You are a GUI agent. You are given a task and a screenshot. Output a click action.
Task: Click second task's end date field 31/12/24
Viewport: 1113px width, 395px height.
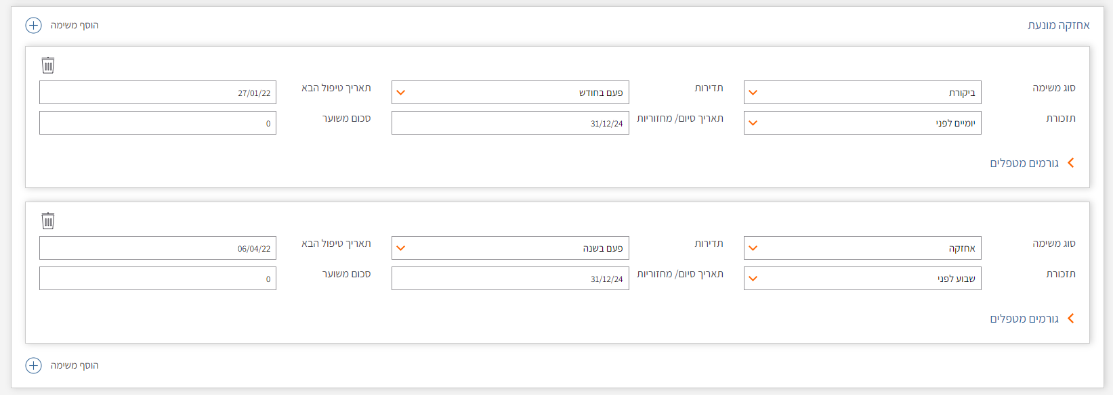(x=509, y=279)
